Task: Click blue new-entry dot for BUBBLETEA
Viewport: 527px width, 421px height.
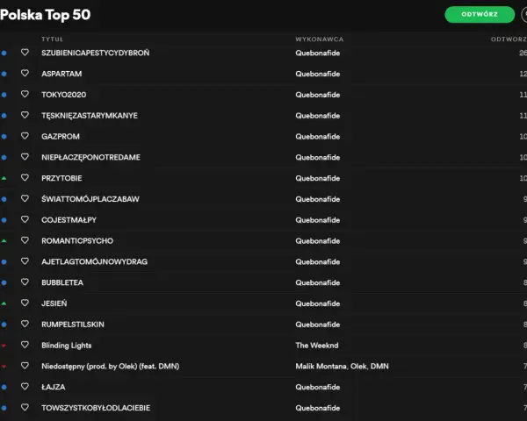Action: click(4, 282)
